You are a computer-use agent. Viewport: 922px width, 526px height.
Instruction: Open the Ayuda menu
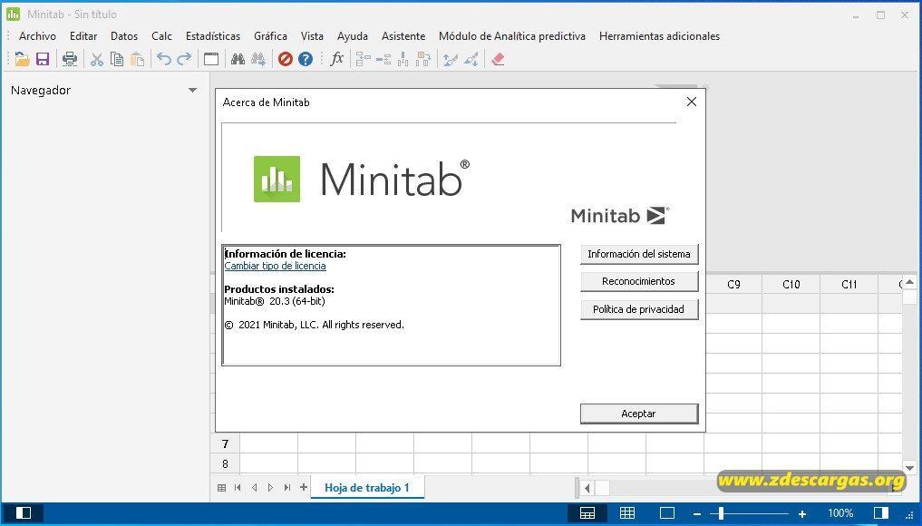click(x=353, y=36)
